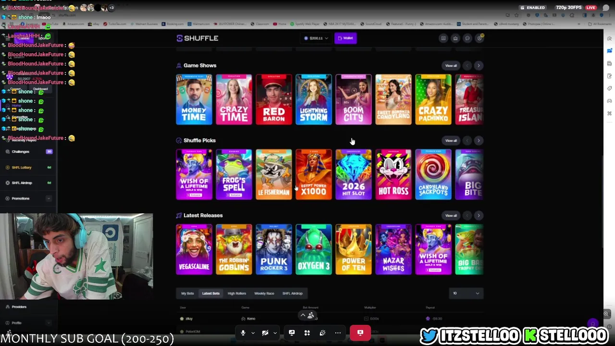
Task: Click View all for Shuffle Picks
Action: (x=451, y=140)
